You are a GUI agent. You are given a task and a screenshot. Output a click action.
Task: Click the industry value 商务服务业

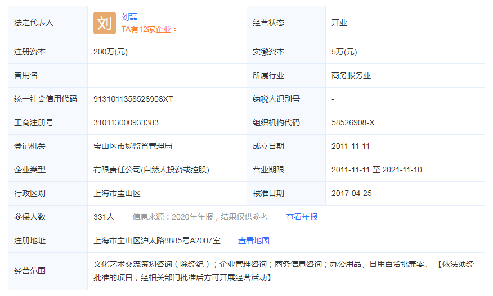[x=351, y=75]
